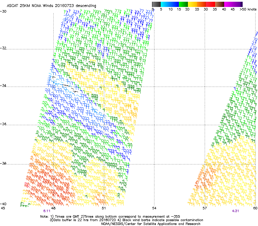Click the '57' longitude axis label
The image size is (258, 226).
pyautogui.click(x=205, y=208)
